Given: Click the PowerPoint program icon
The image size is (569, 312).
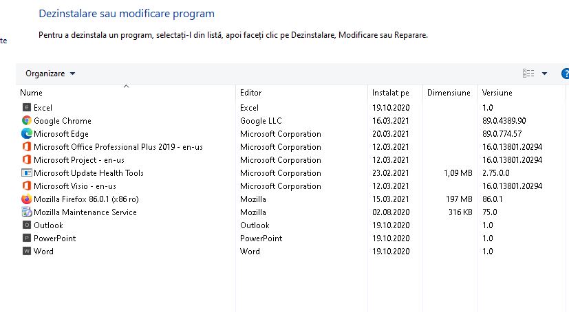Looking at the screenshot, I should pyautogui.click(x=27, y=238).
